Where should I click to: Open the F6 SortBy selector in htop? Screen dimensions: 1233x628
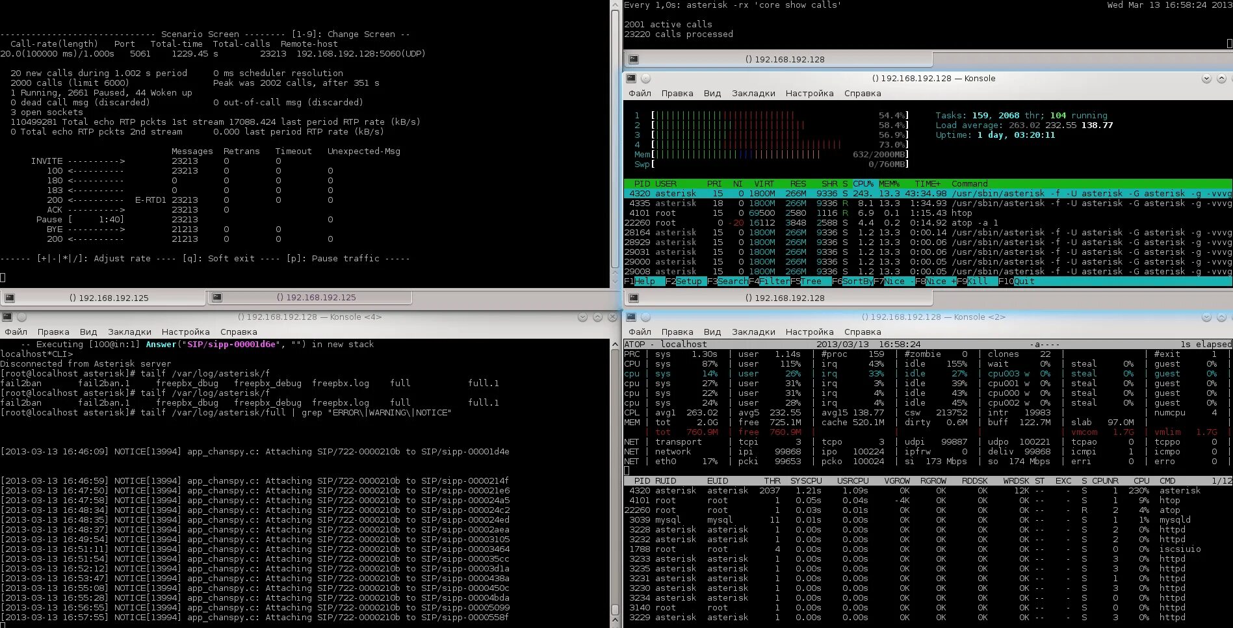tap(852, 281)
